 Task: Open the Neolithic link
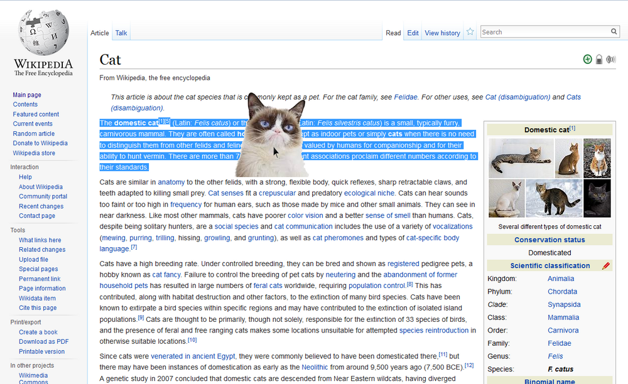point(315,367)
